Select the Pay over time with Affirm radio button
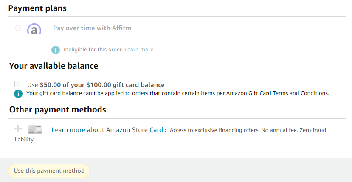This screenshot has height=182, width=352. click(17, 28)
